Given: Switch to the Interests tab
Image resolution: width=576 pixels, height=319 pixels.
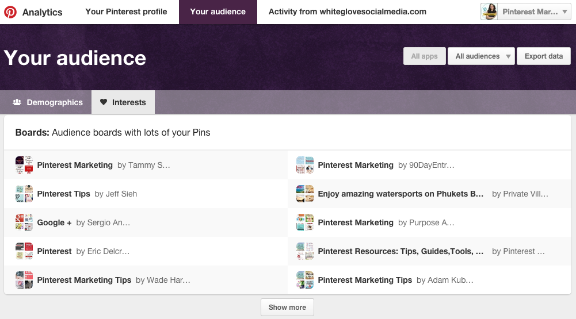Looking at the screenshot, I should [x=123, y=102].
